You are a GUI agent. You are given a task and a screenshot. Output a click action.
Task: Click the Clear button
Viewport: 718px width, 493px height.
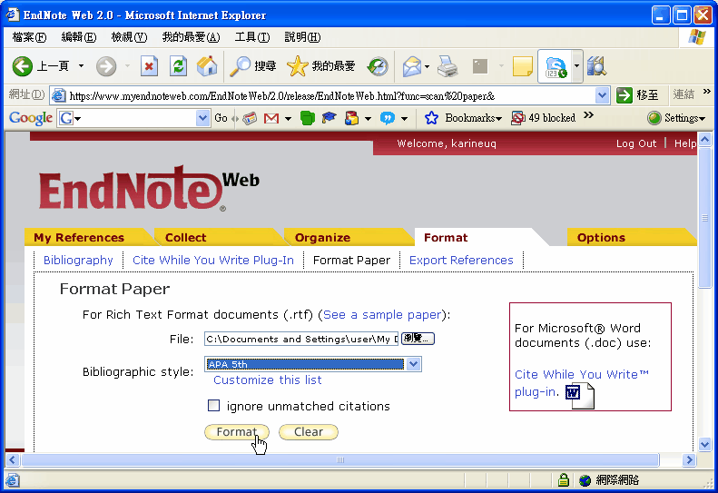(x=309, y=432)
